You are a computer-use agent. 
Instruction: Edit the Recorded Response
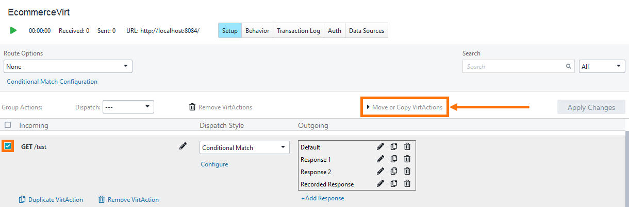(380, 183)
